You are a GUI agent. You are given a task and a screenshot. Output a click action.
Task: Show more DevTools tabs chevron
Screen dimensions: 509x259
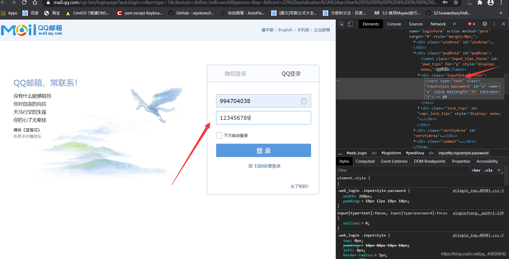click(x=454, y=24)
